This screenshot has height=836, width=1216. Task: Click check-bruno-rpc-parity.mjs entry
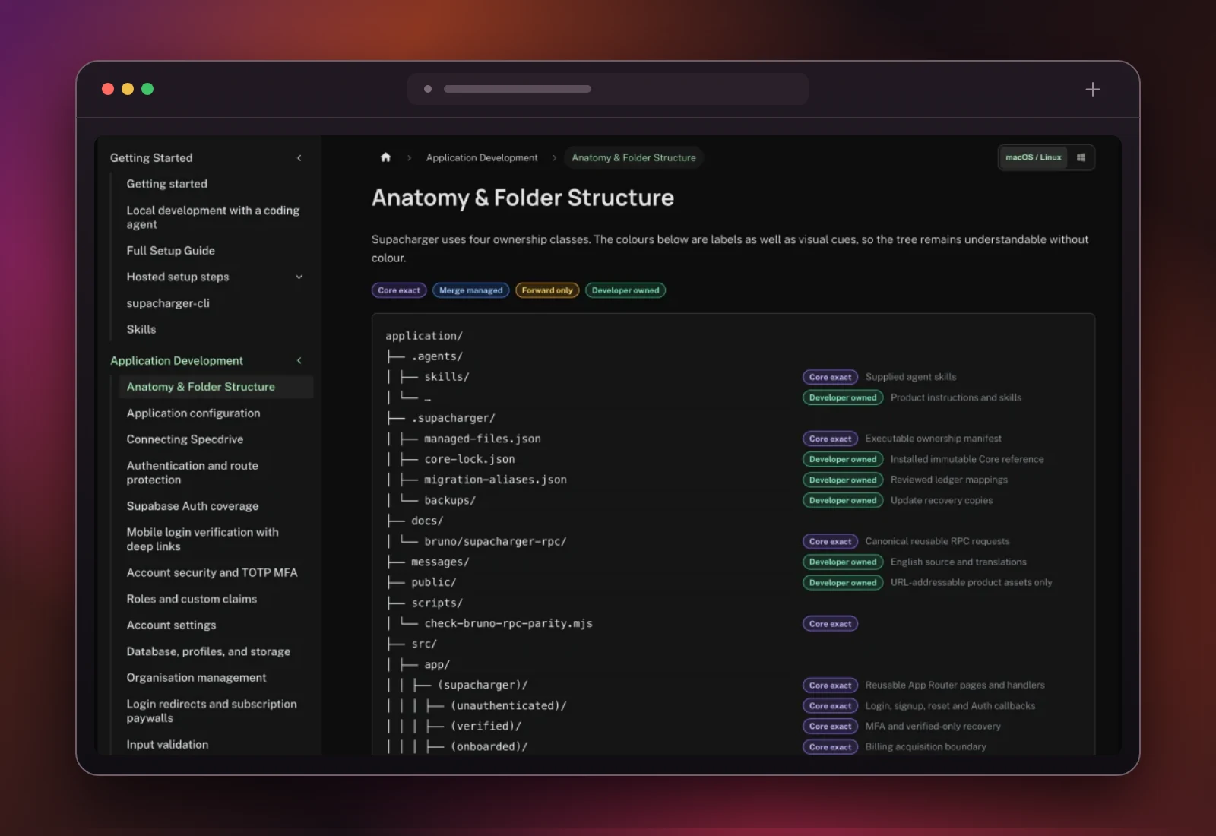tap(508, 623)
